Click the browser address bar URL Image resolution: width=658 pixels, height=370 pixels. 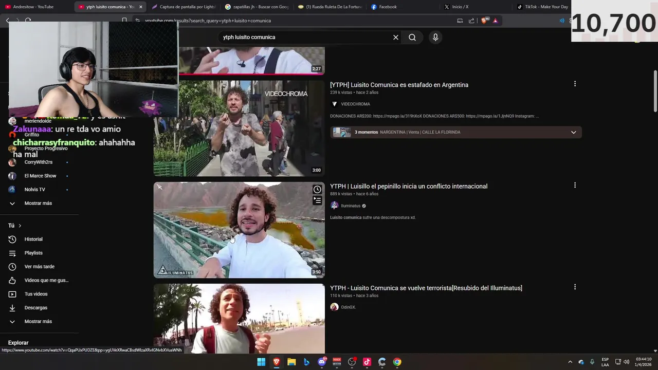tap(208, 21)
